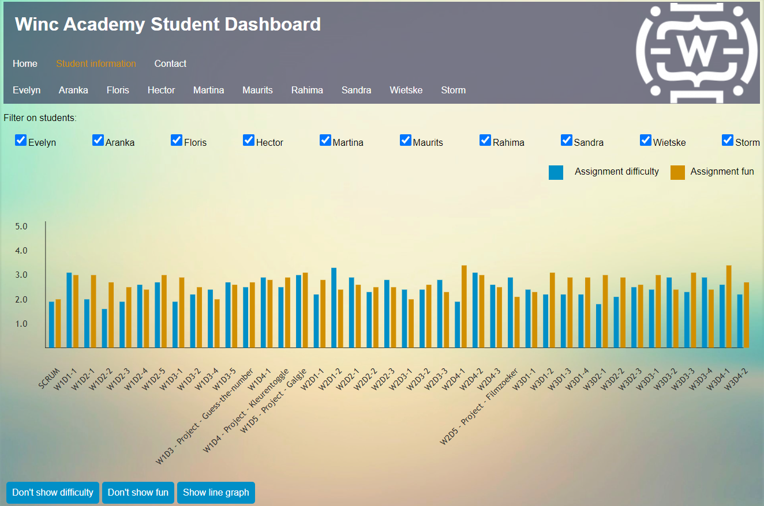This screenshot has width=764, height=506.
Task: Open Sandra's student page in navbar
Action: [x=356, y=90]
